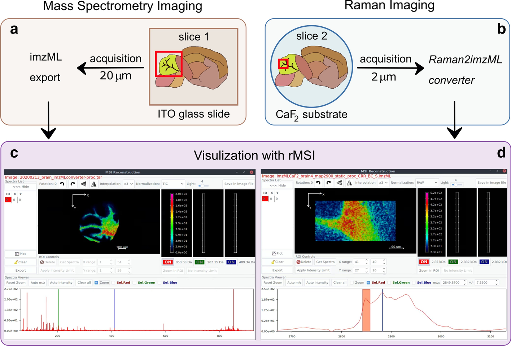This screenshot has height=346, width=511.
Task: Click Auto Intensity in right Spectra Viewer
Action: (x=317, y=283)
